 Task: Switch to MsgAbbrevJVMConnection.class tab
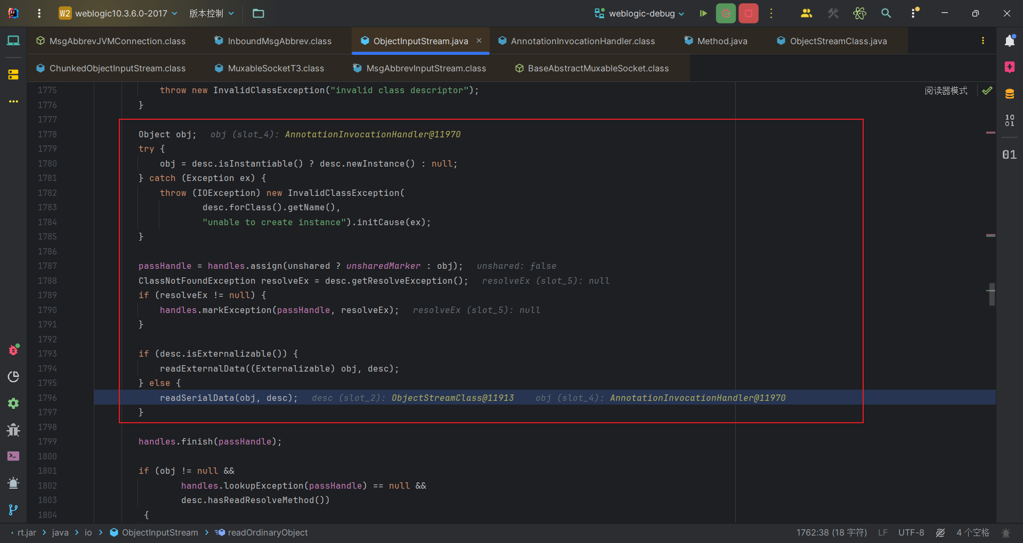pyautogui.click(x=111, y=41)
